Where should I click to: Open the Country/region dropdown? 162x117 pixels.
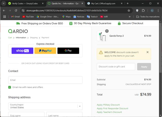[x=45, y=106]
